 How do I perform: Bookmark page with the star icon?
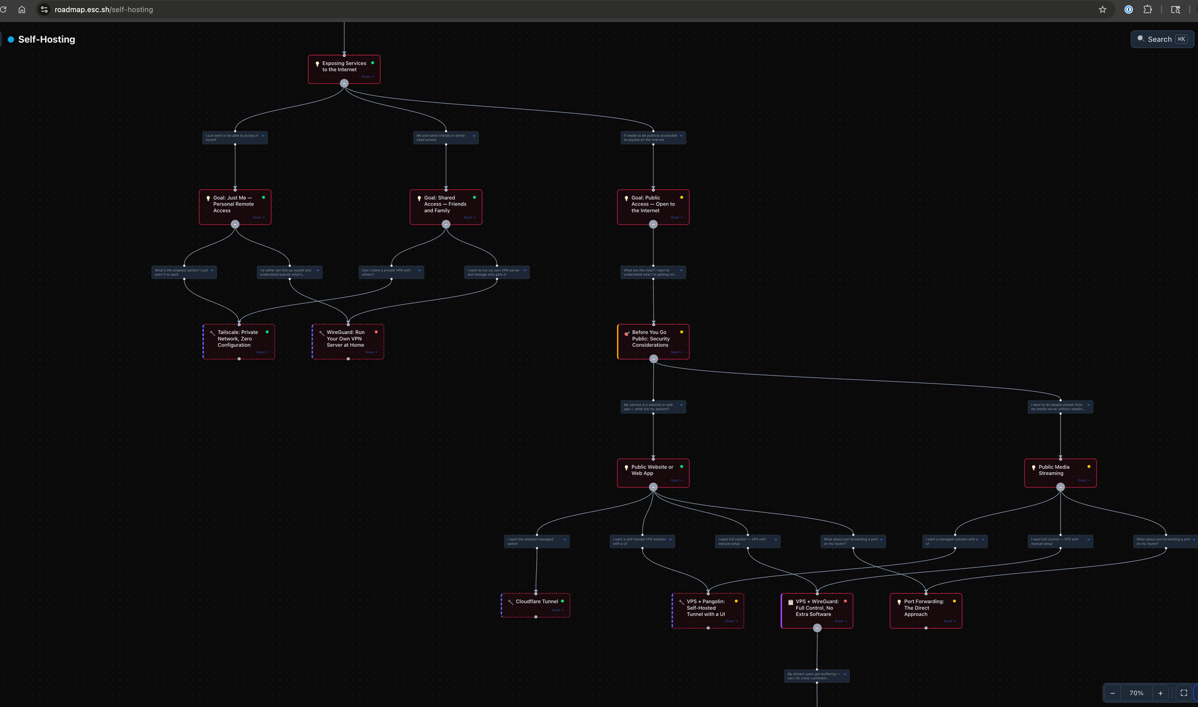(x=1102, y=10)
